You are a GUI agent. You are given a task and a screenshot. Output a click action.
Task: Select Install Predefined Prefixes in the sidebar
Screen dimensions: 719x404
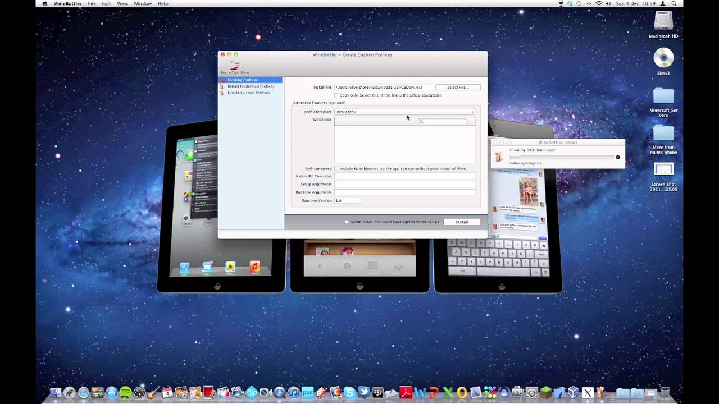tap(251, 86)
